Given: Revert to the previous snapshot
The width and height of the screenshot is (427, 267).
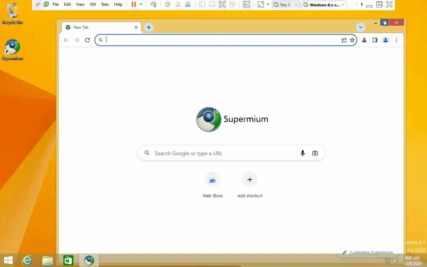Looking at the screenshot, I should tap(178, 4).
